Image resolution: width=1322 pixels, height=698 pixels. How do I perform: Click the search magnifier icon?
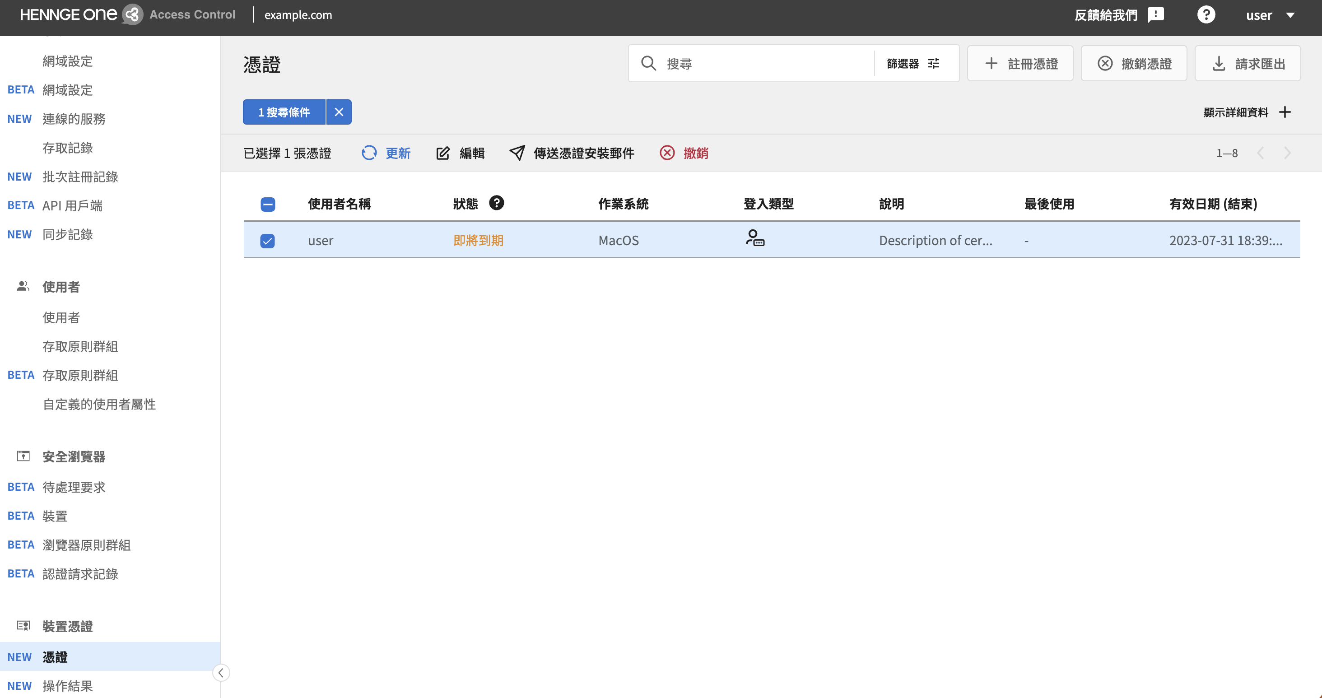pos(649,64)
